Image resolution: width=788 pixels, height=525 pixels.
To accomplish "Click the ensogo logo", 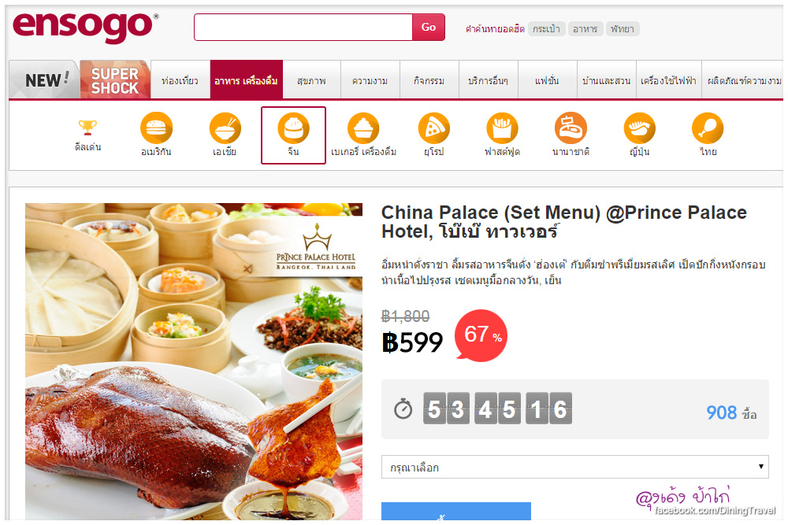I will pos(85,26).
